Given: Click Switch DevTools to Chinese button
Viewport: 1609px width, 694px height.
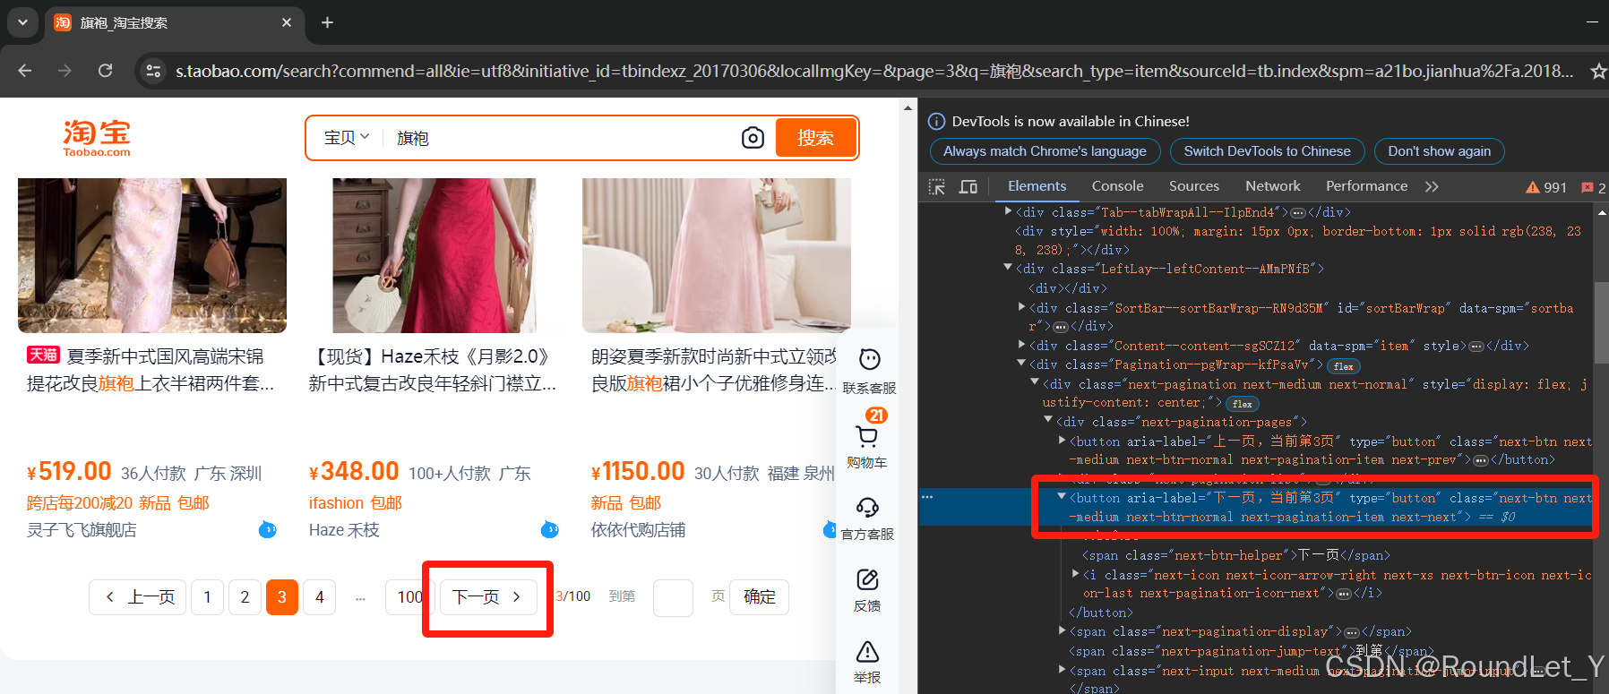Looking at the screenshot, I should [1267, 151].
